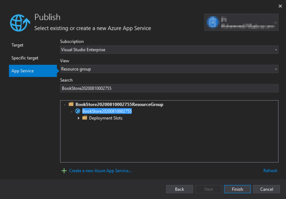Click the Refresh link
The height and width of the screenshot is (199, 286).
click(x=270, y=171)
